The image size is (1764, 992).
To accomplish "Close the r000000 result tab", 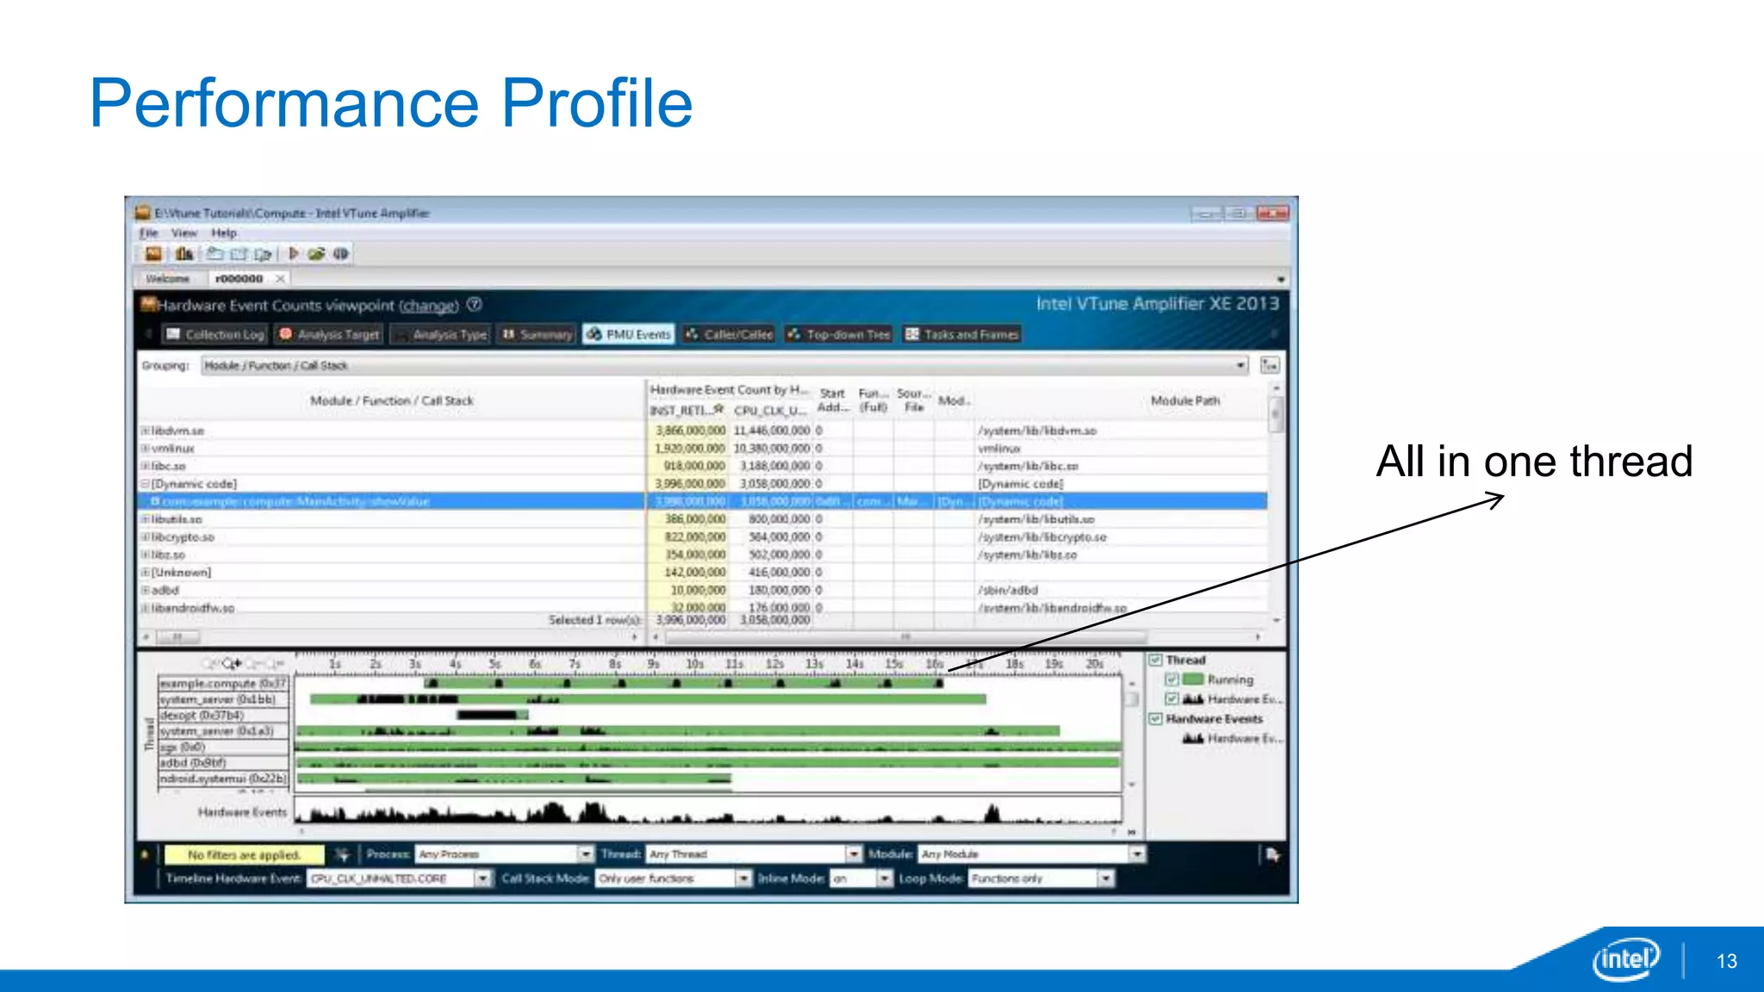I will pyautogui.click(x=280, y=279).
